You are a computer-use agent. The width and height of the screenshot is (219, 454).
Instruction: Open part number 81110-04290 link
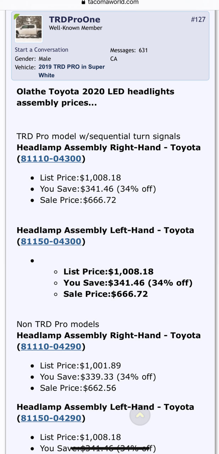point(51,347)
